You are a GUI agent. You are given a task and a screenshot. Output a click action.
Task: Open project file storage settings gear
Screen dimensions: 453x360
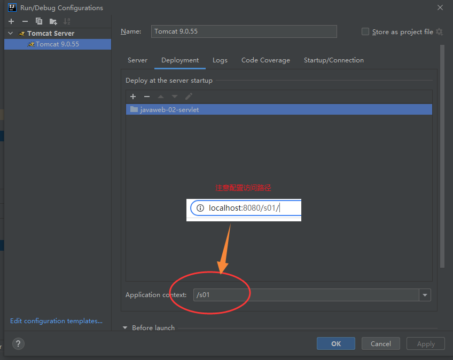(440, 31)
